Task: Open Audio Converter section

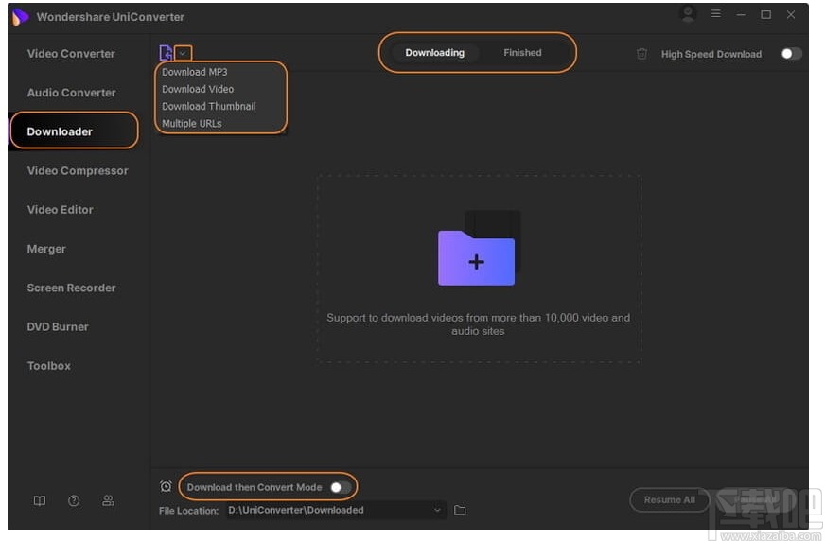Action: (72, 93)
